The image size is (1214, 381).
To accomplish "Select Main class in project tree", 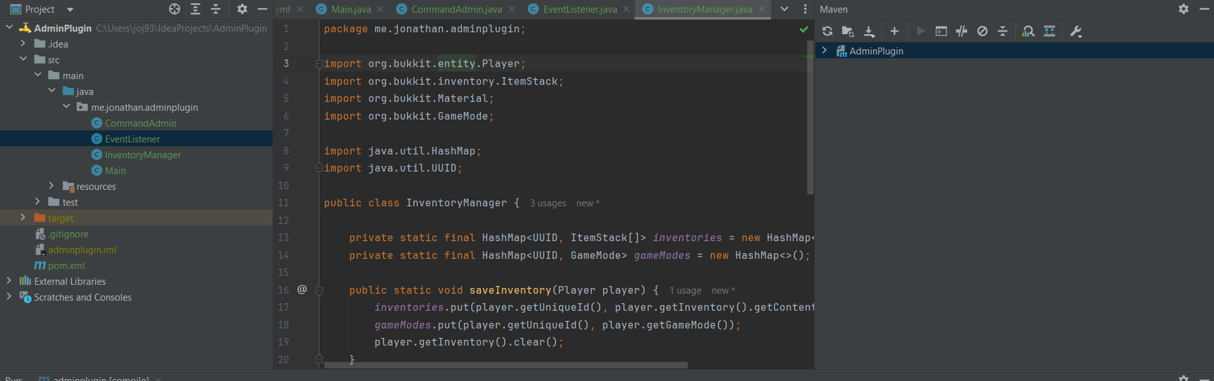I will click(x=115, y=170).
